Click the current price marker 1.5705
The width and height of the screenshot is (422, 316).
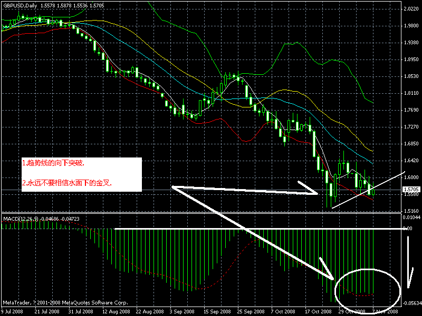point(411,190)
